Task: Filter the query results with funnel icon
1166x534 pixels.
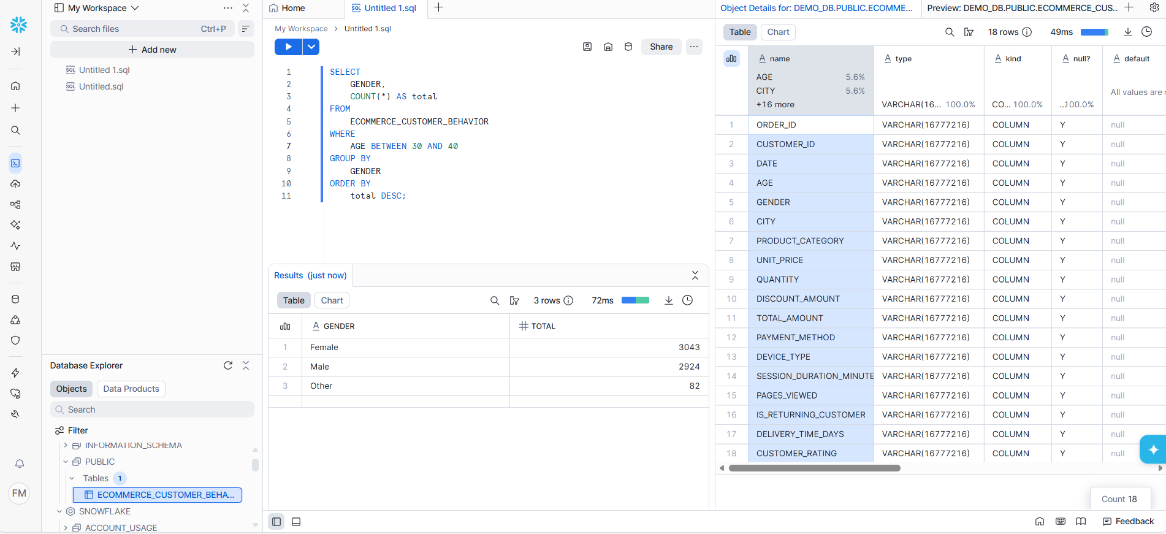Action: click(x=515, y=300)
